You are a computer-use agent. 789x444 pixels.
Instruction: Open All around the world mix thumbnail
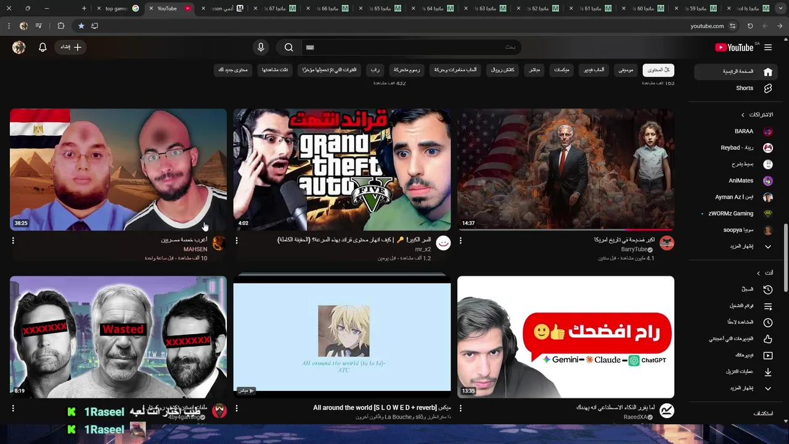click(342, 337)
